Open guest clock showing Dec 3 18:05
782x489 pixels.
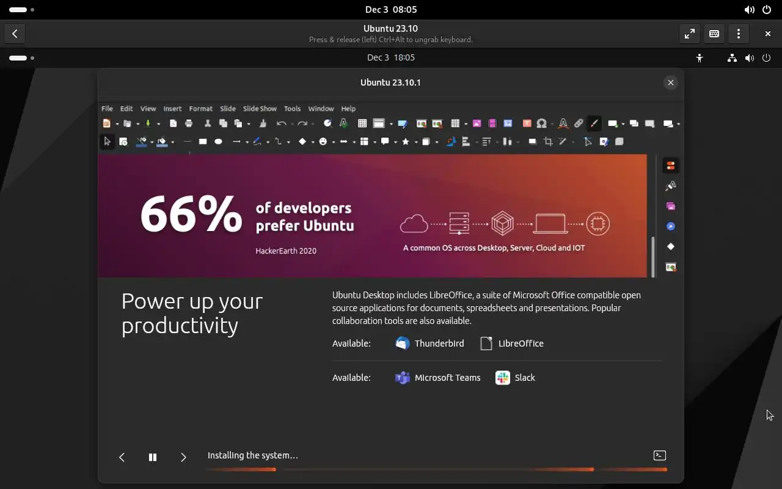click(391, 57)
